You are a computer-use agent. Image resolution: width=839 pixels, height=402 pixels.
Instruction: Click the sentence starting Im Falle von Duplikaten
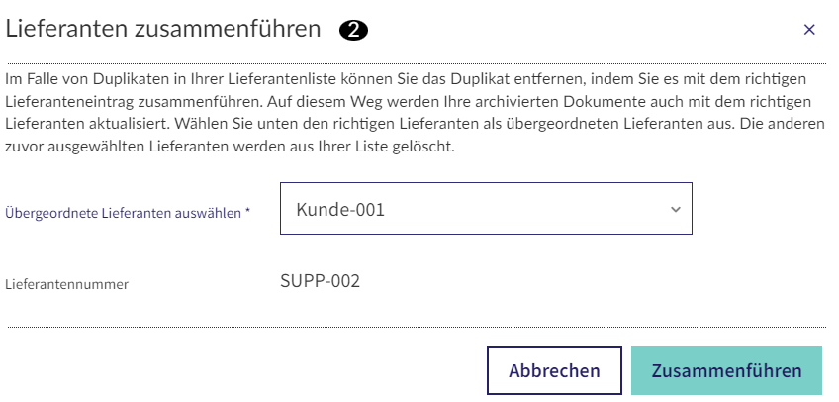tap(406, 89)
